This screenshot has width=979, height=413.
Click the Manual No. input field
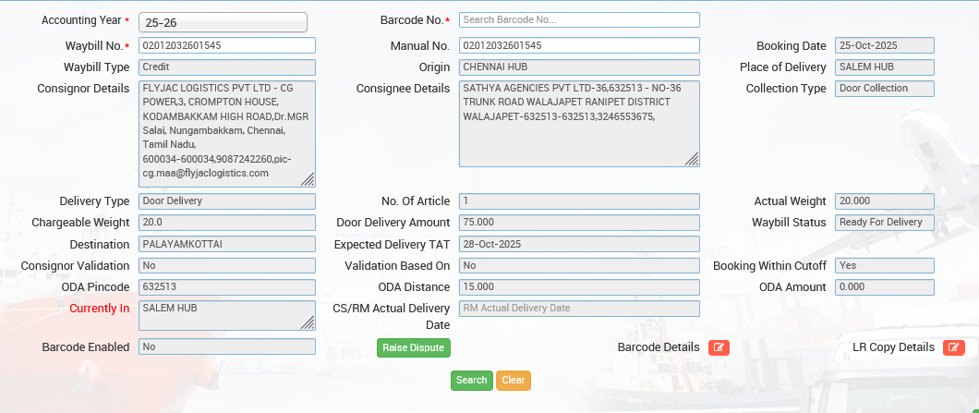[x=579, y=45]
